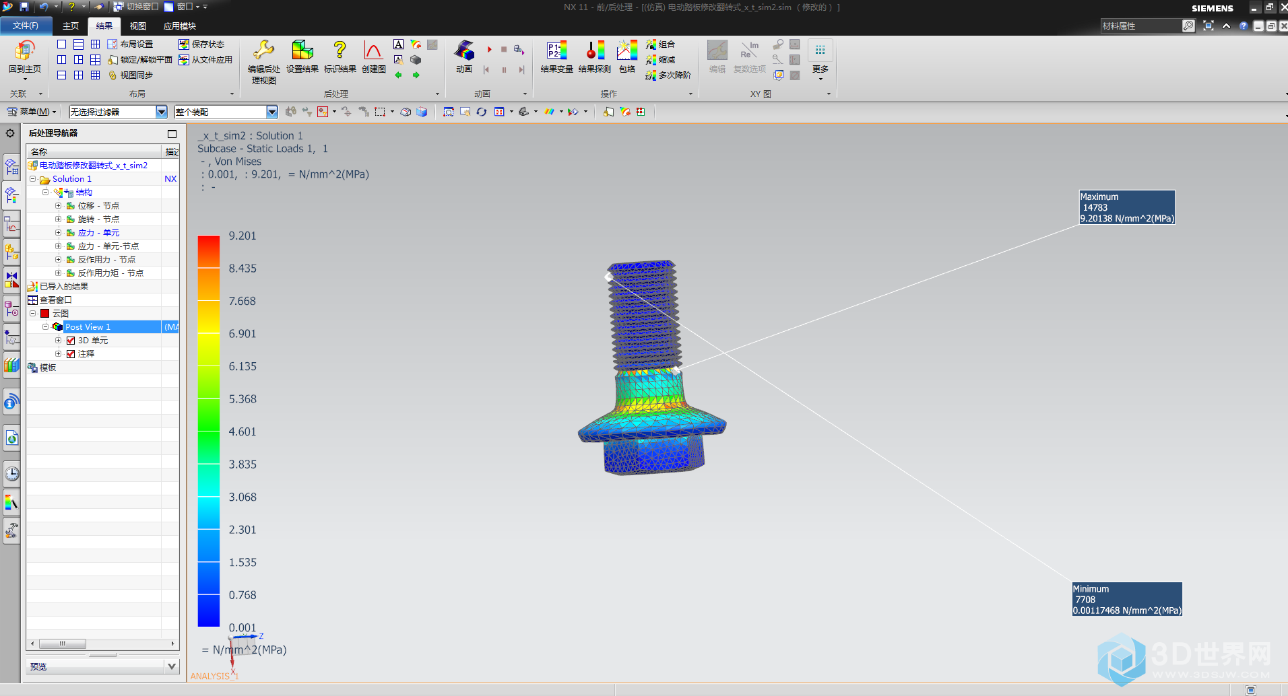Click the blue band of color legend
The height and width of the screenshot is (696, 1288).
[x=209, y=611]
